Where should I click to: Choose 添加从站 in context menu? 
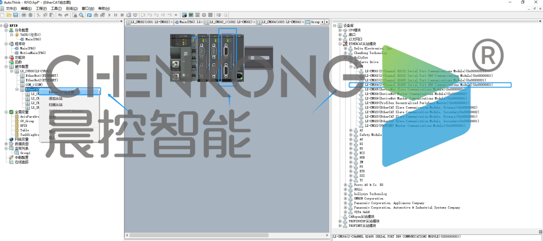tap(56, 99)
